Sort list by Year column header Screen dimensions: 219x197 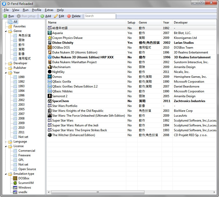pyautogui.click(x=167, y=23)
